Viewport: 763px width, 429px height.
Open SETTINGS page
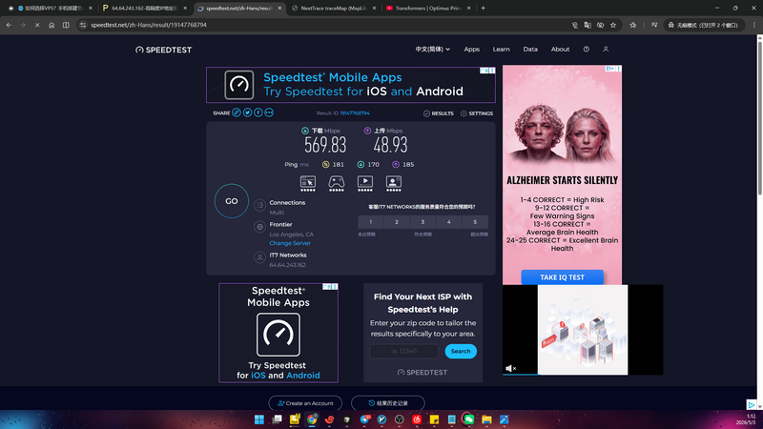[x=477, y=113]
